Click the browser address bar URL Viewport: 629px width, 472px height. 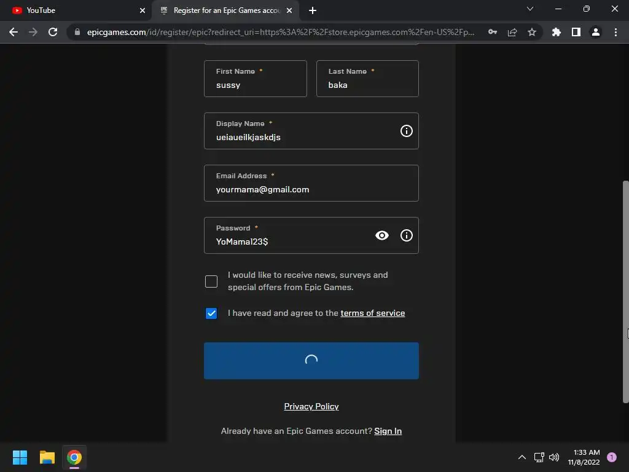pyautogui.click(x=280, y=32)
